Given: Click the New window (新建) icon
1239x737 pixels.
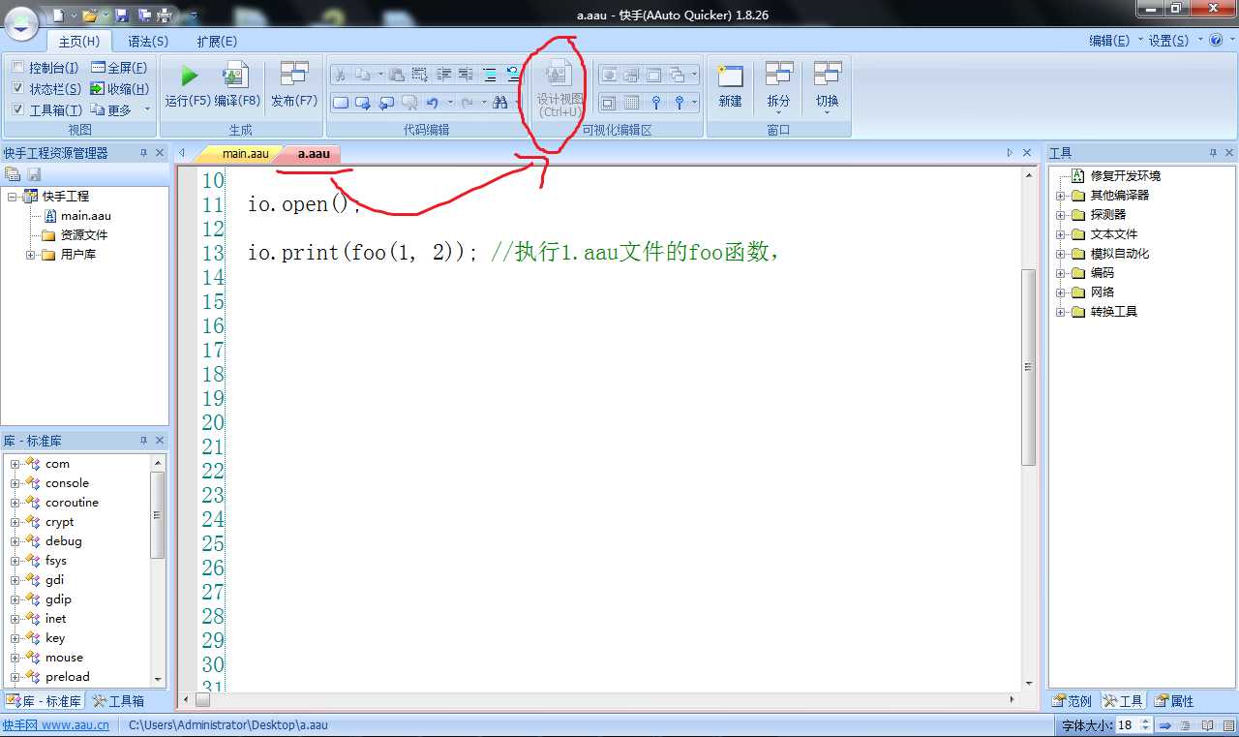Looking at the screenshot, I should pos(731,76).
